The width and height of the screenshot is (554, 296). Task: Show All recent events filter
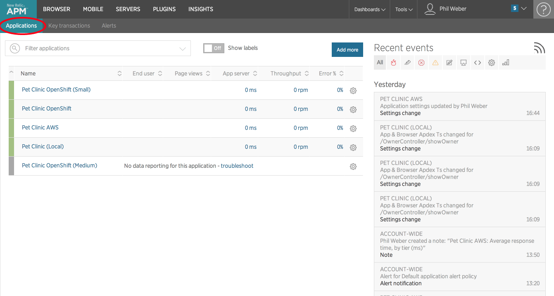(x=380, y=63)
